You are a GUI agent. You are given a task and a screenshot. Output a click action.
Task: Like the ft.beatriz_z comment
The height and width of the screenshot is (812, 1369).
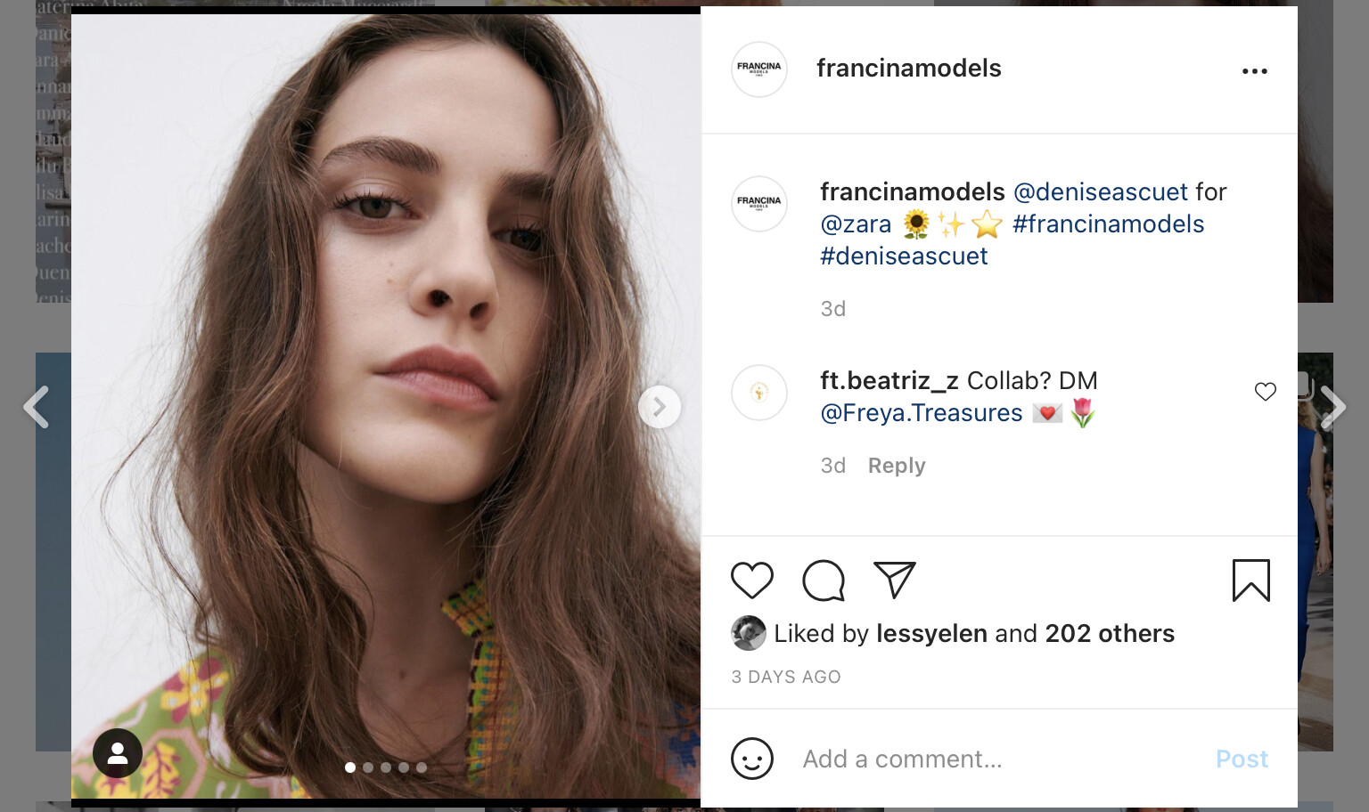[x=1265, y=392]
